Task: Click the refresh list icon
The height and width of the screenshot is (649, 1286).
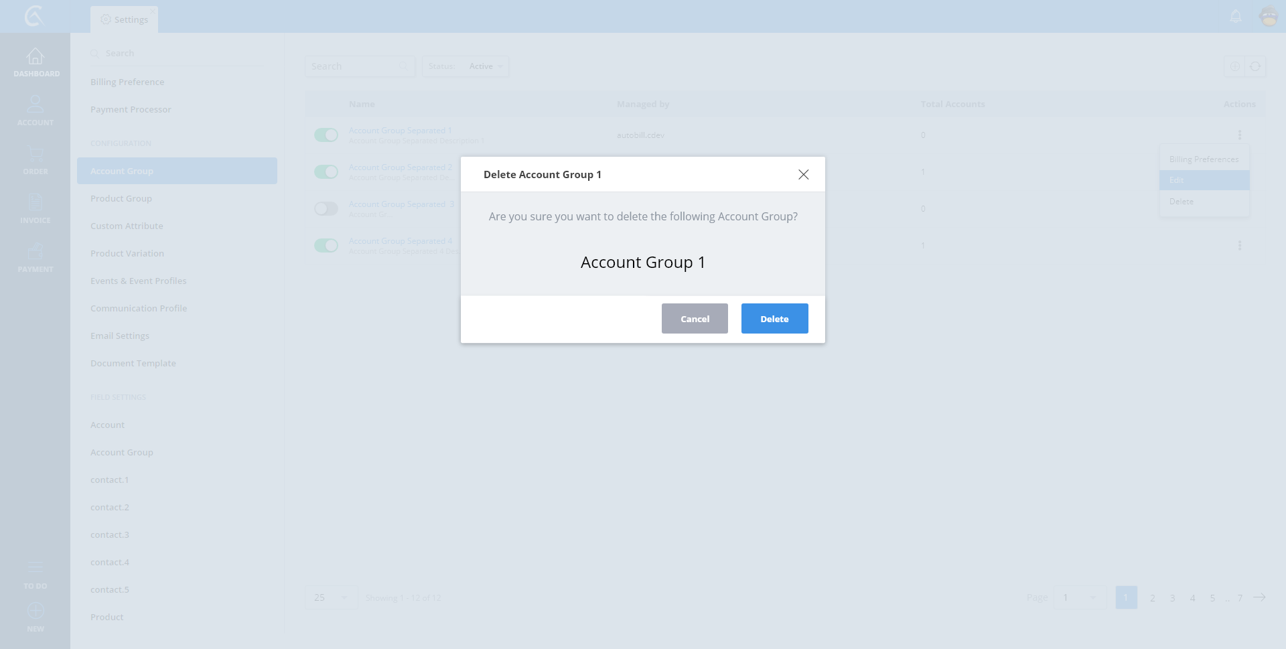Action: [x=1255, y=66]
